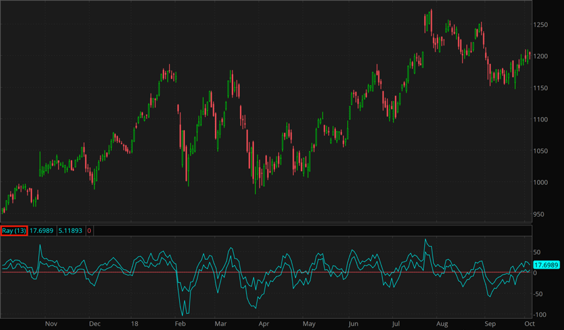Click the 1100 price axis label
564x330 pixels.
(x=541, y=120)
